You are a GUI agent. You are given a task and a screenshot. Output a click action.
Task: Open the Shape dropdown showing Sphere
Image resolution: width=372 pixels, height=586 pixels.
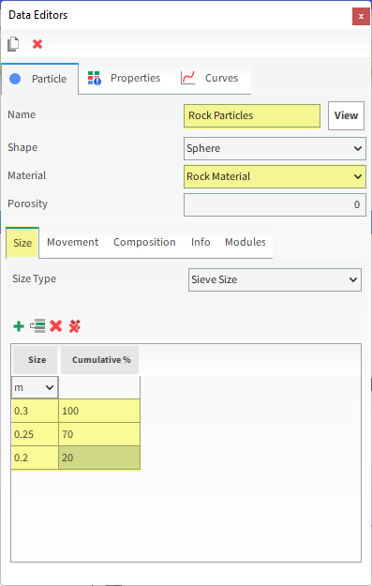[x=275, y=148]
